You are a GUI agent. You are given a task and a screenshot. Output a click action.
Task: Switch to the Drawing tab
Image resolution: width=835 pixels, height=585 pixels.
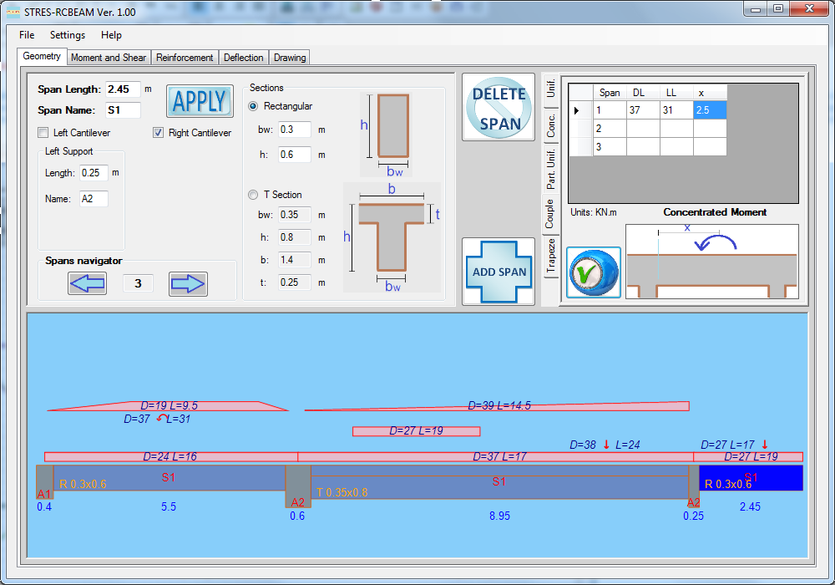(290, 58)
